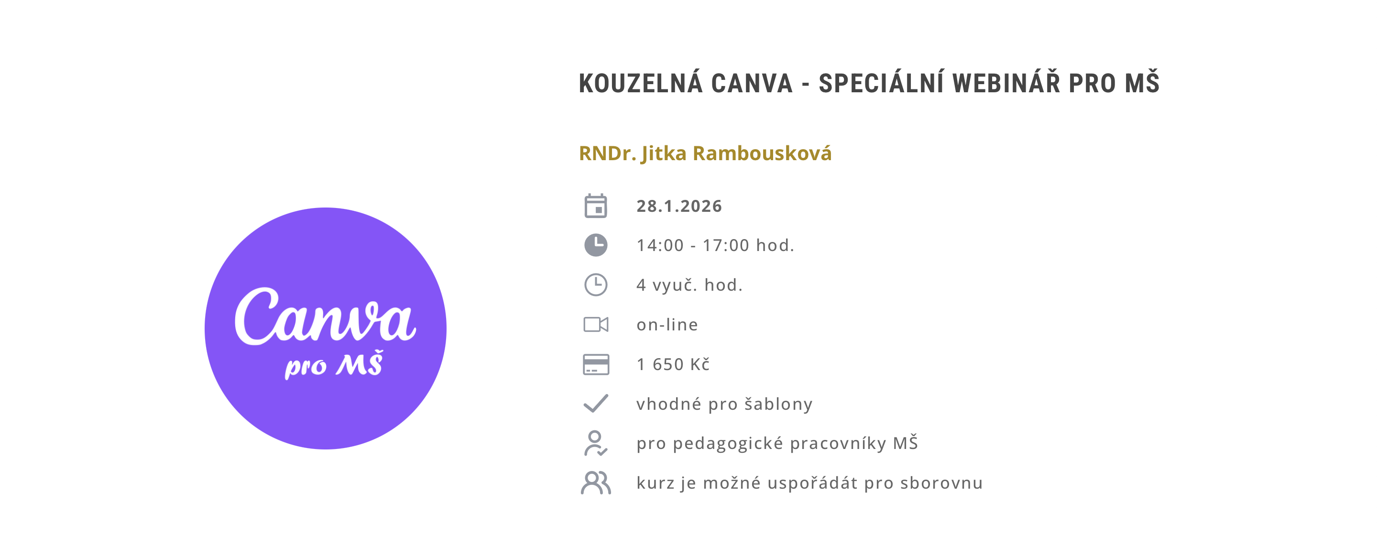Image resolution: width=1377 pixels, height=547 pixels.
Task: Click the Kouzelná Canva webinar title
Action: pyautogui.click(x=869, y=83)
